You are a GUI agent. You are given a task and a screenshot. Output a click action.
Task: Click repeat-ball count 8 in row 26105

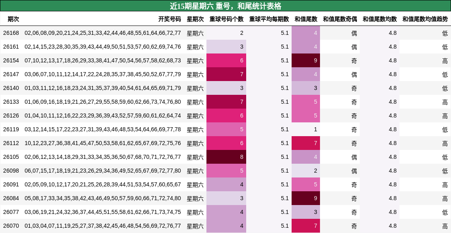point(226,157)
